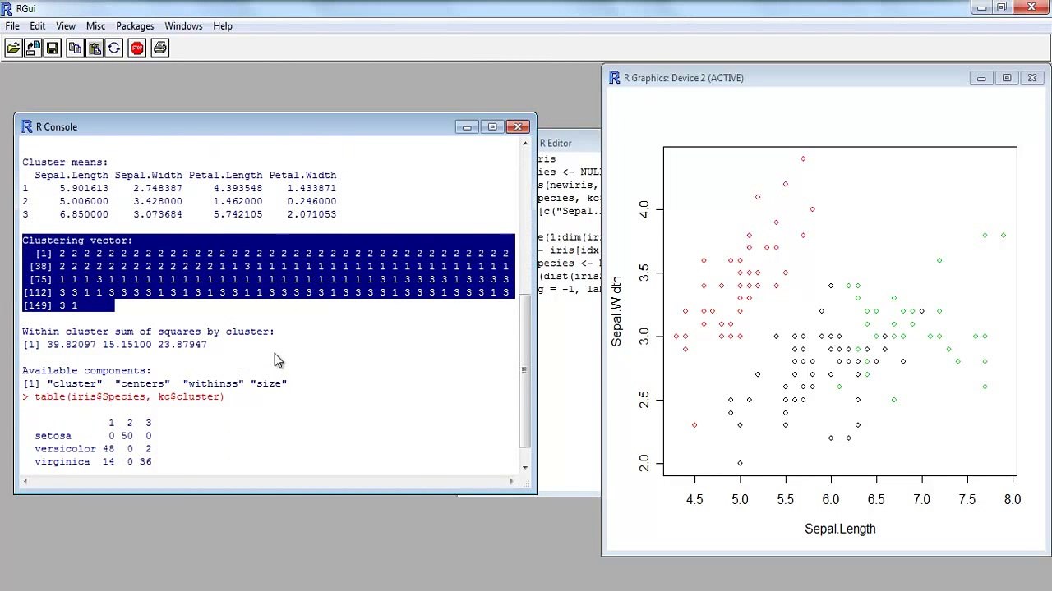Click the 'Clustering vector:' highlighted line
The width and height of the screenshot is (1052, 591).
tap(77, 241)
